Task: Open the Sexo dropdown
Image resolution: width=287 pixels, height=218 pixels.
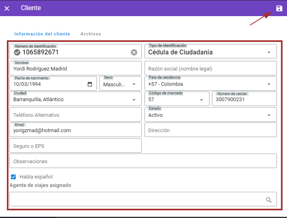Action: coord(134,84)
